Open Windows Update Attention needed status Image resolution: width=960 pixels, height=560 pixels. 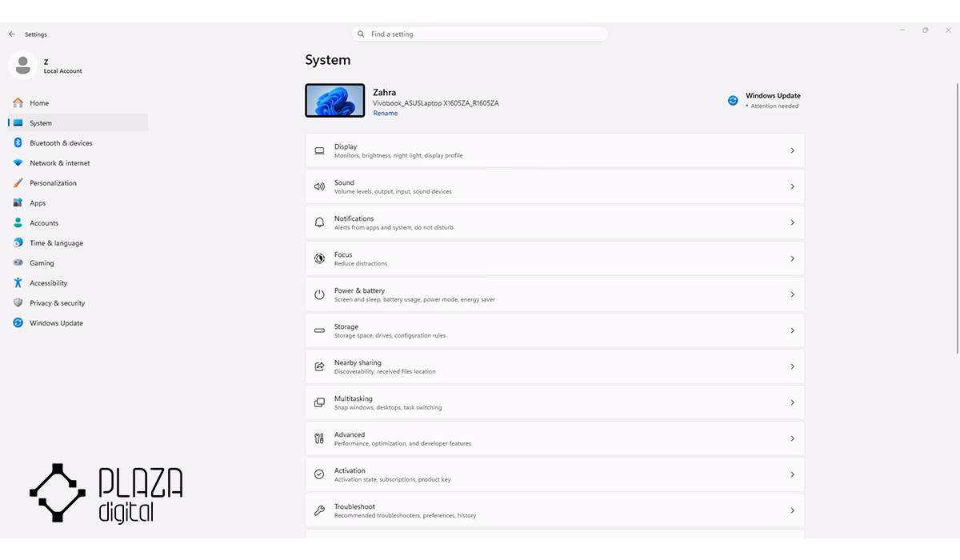(x=774, y=106)
